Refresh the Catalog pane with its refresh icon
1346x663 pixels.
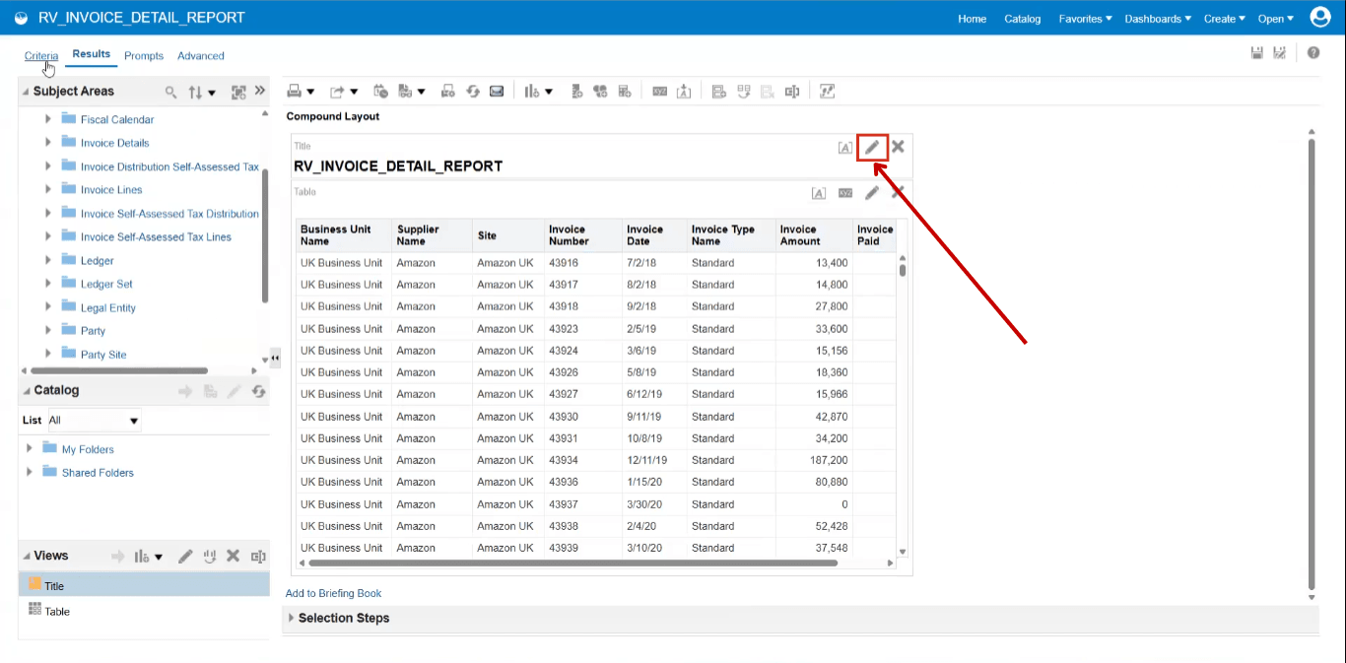point(258,390)
